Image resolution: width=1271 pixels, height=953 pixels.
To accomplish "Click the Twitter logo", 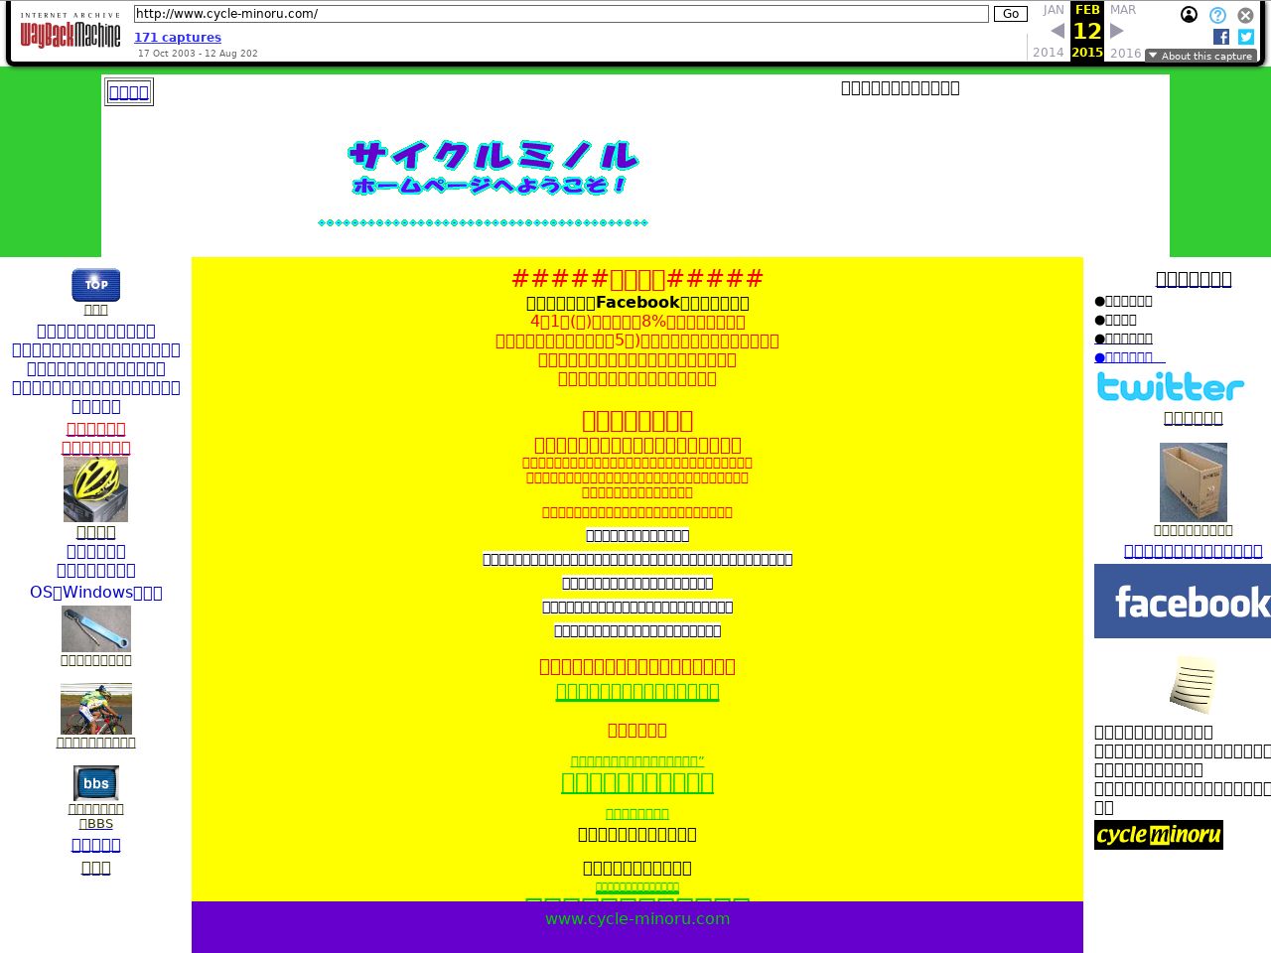I will 1170,387.
